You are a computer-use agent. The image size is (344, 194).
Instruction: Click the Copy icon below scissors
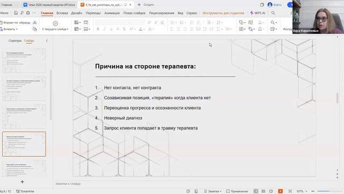click(x=34, y=29)
